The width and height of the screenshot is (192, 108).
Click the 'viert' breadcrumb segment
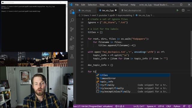pos(94,15)
